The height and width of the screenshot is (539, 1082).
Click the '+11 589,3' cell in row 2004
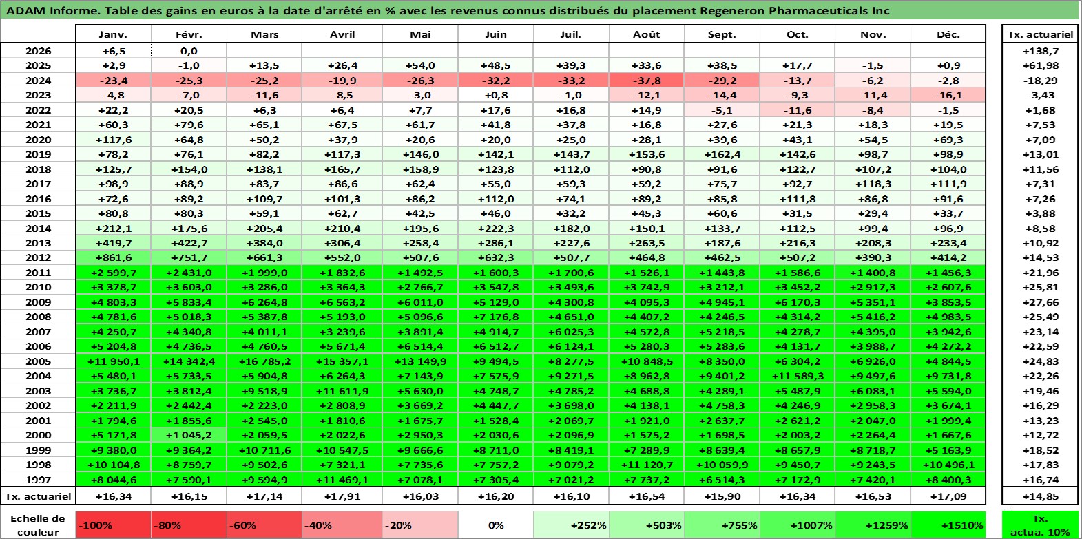pos(797,376)
